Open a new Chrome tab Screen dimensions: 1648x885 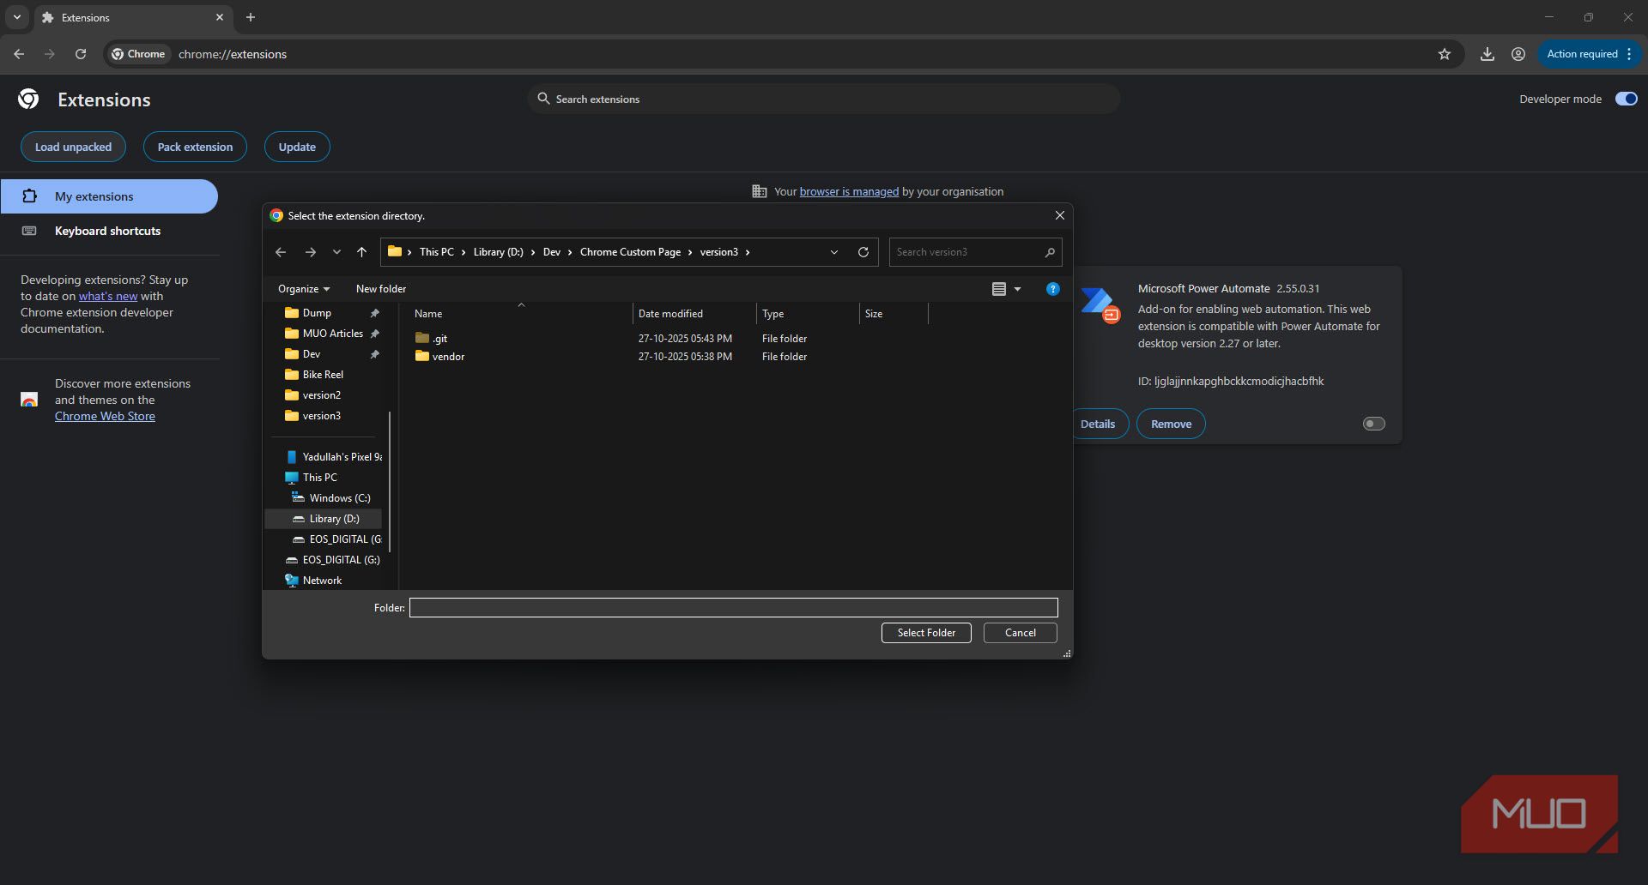point(251,17)
